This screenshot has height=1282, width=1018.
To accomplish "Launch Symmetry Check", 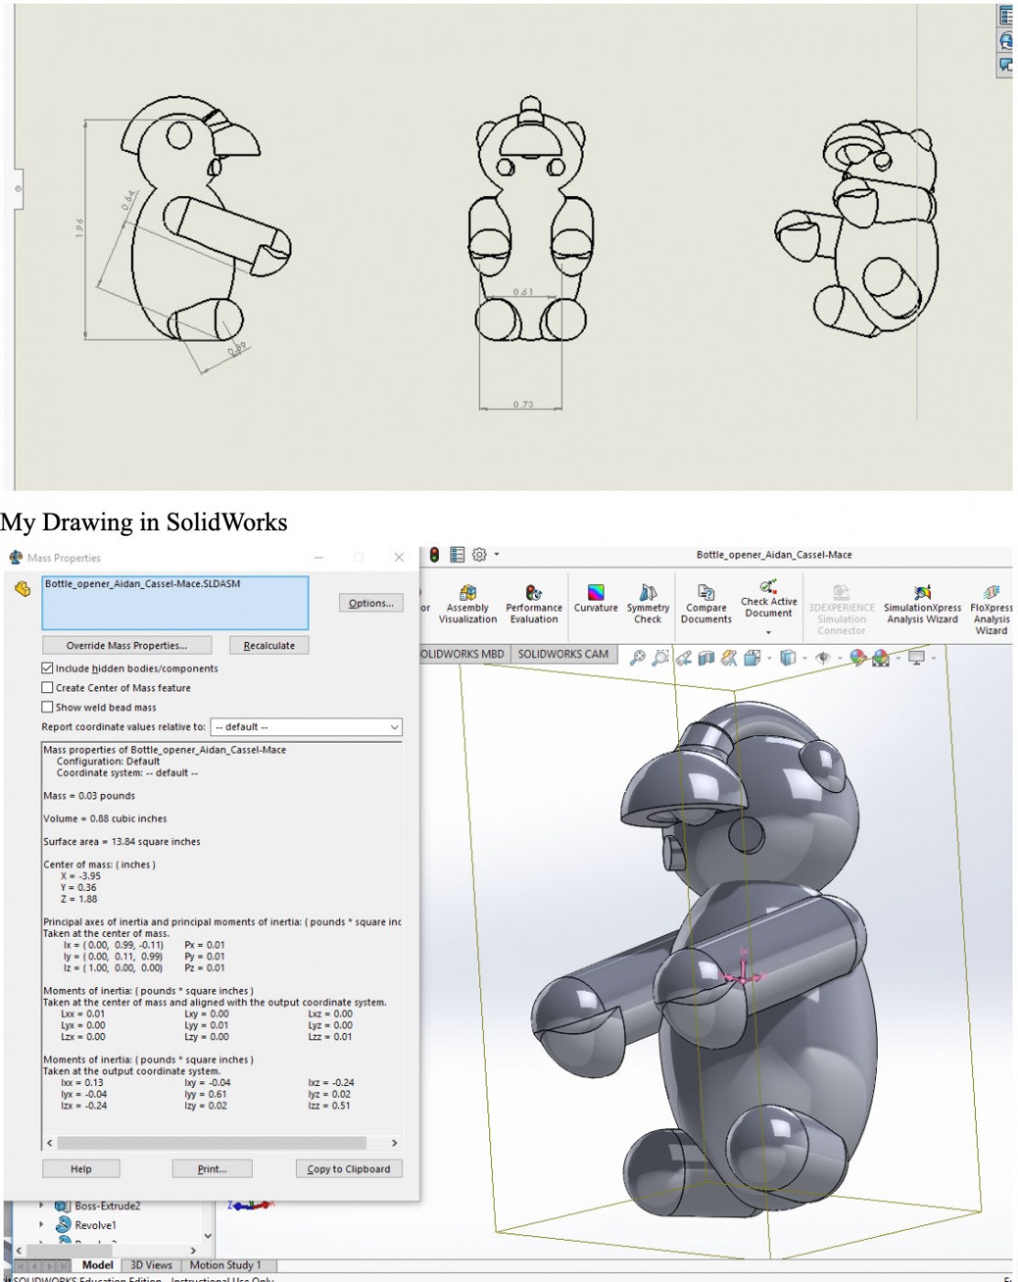I will pos(648,605).
